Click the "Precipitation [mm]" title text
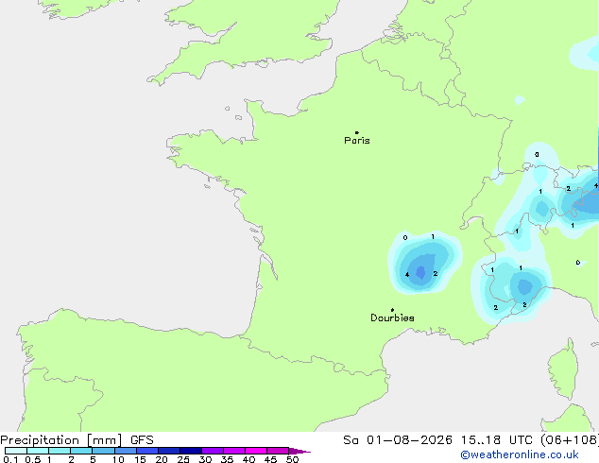Image resolution: width=599 pixels, height=463 pixels. click(61, 440)
